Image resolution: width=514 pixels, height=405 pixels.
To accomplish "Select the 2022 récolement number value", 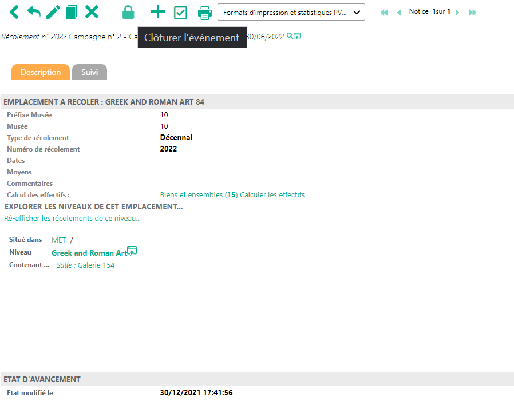I will (x=168, y=149).
